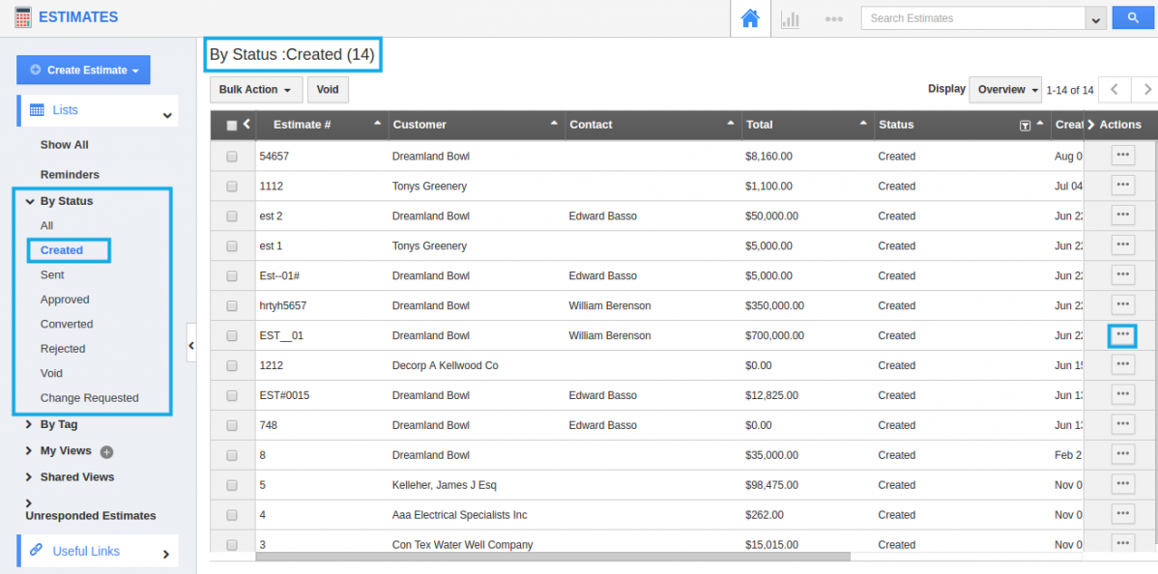Click the Status column filter icon

(1025, 126)
